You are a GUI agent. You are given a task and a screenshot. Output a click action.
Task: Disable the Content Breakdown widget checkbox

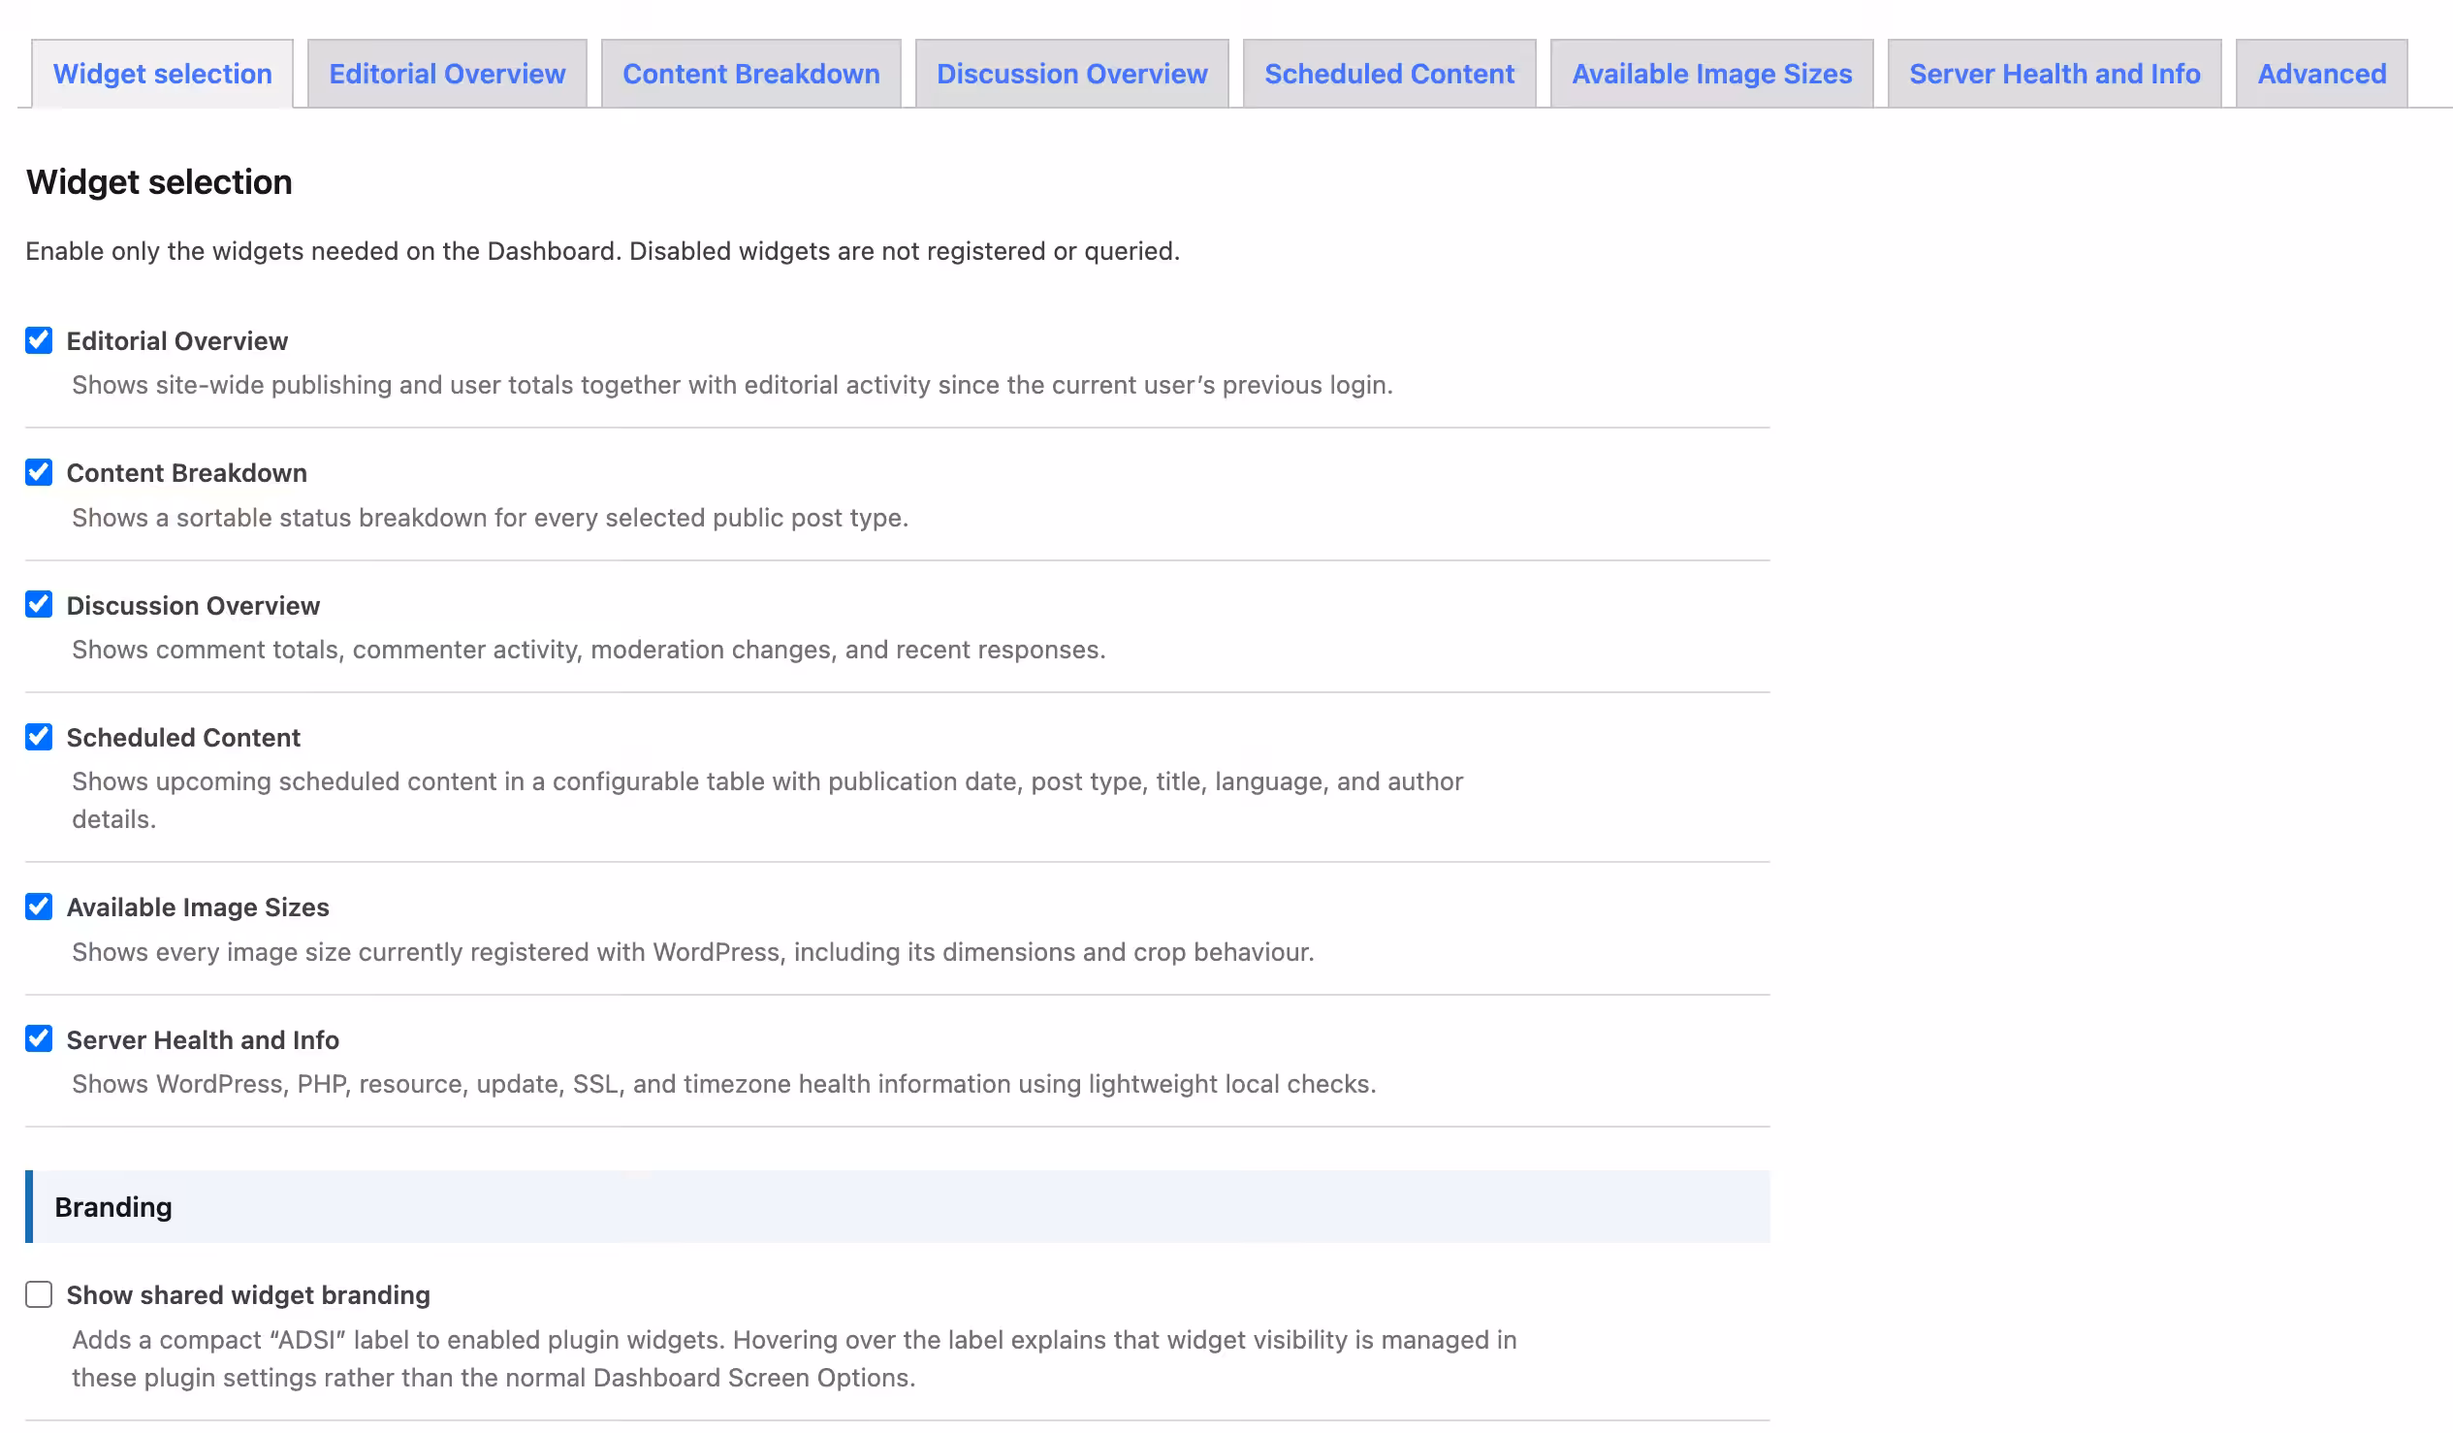click(x=39, y=472)
